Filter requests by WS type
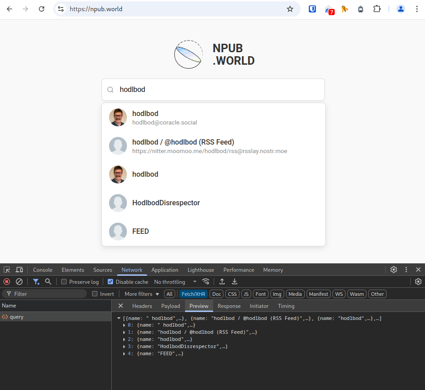Image resolution: width=425 pixels, height=390 pixels. tap(339, 294)
